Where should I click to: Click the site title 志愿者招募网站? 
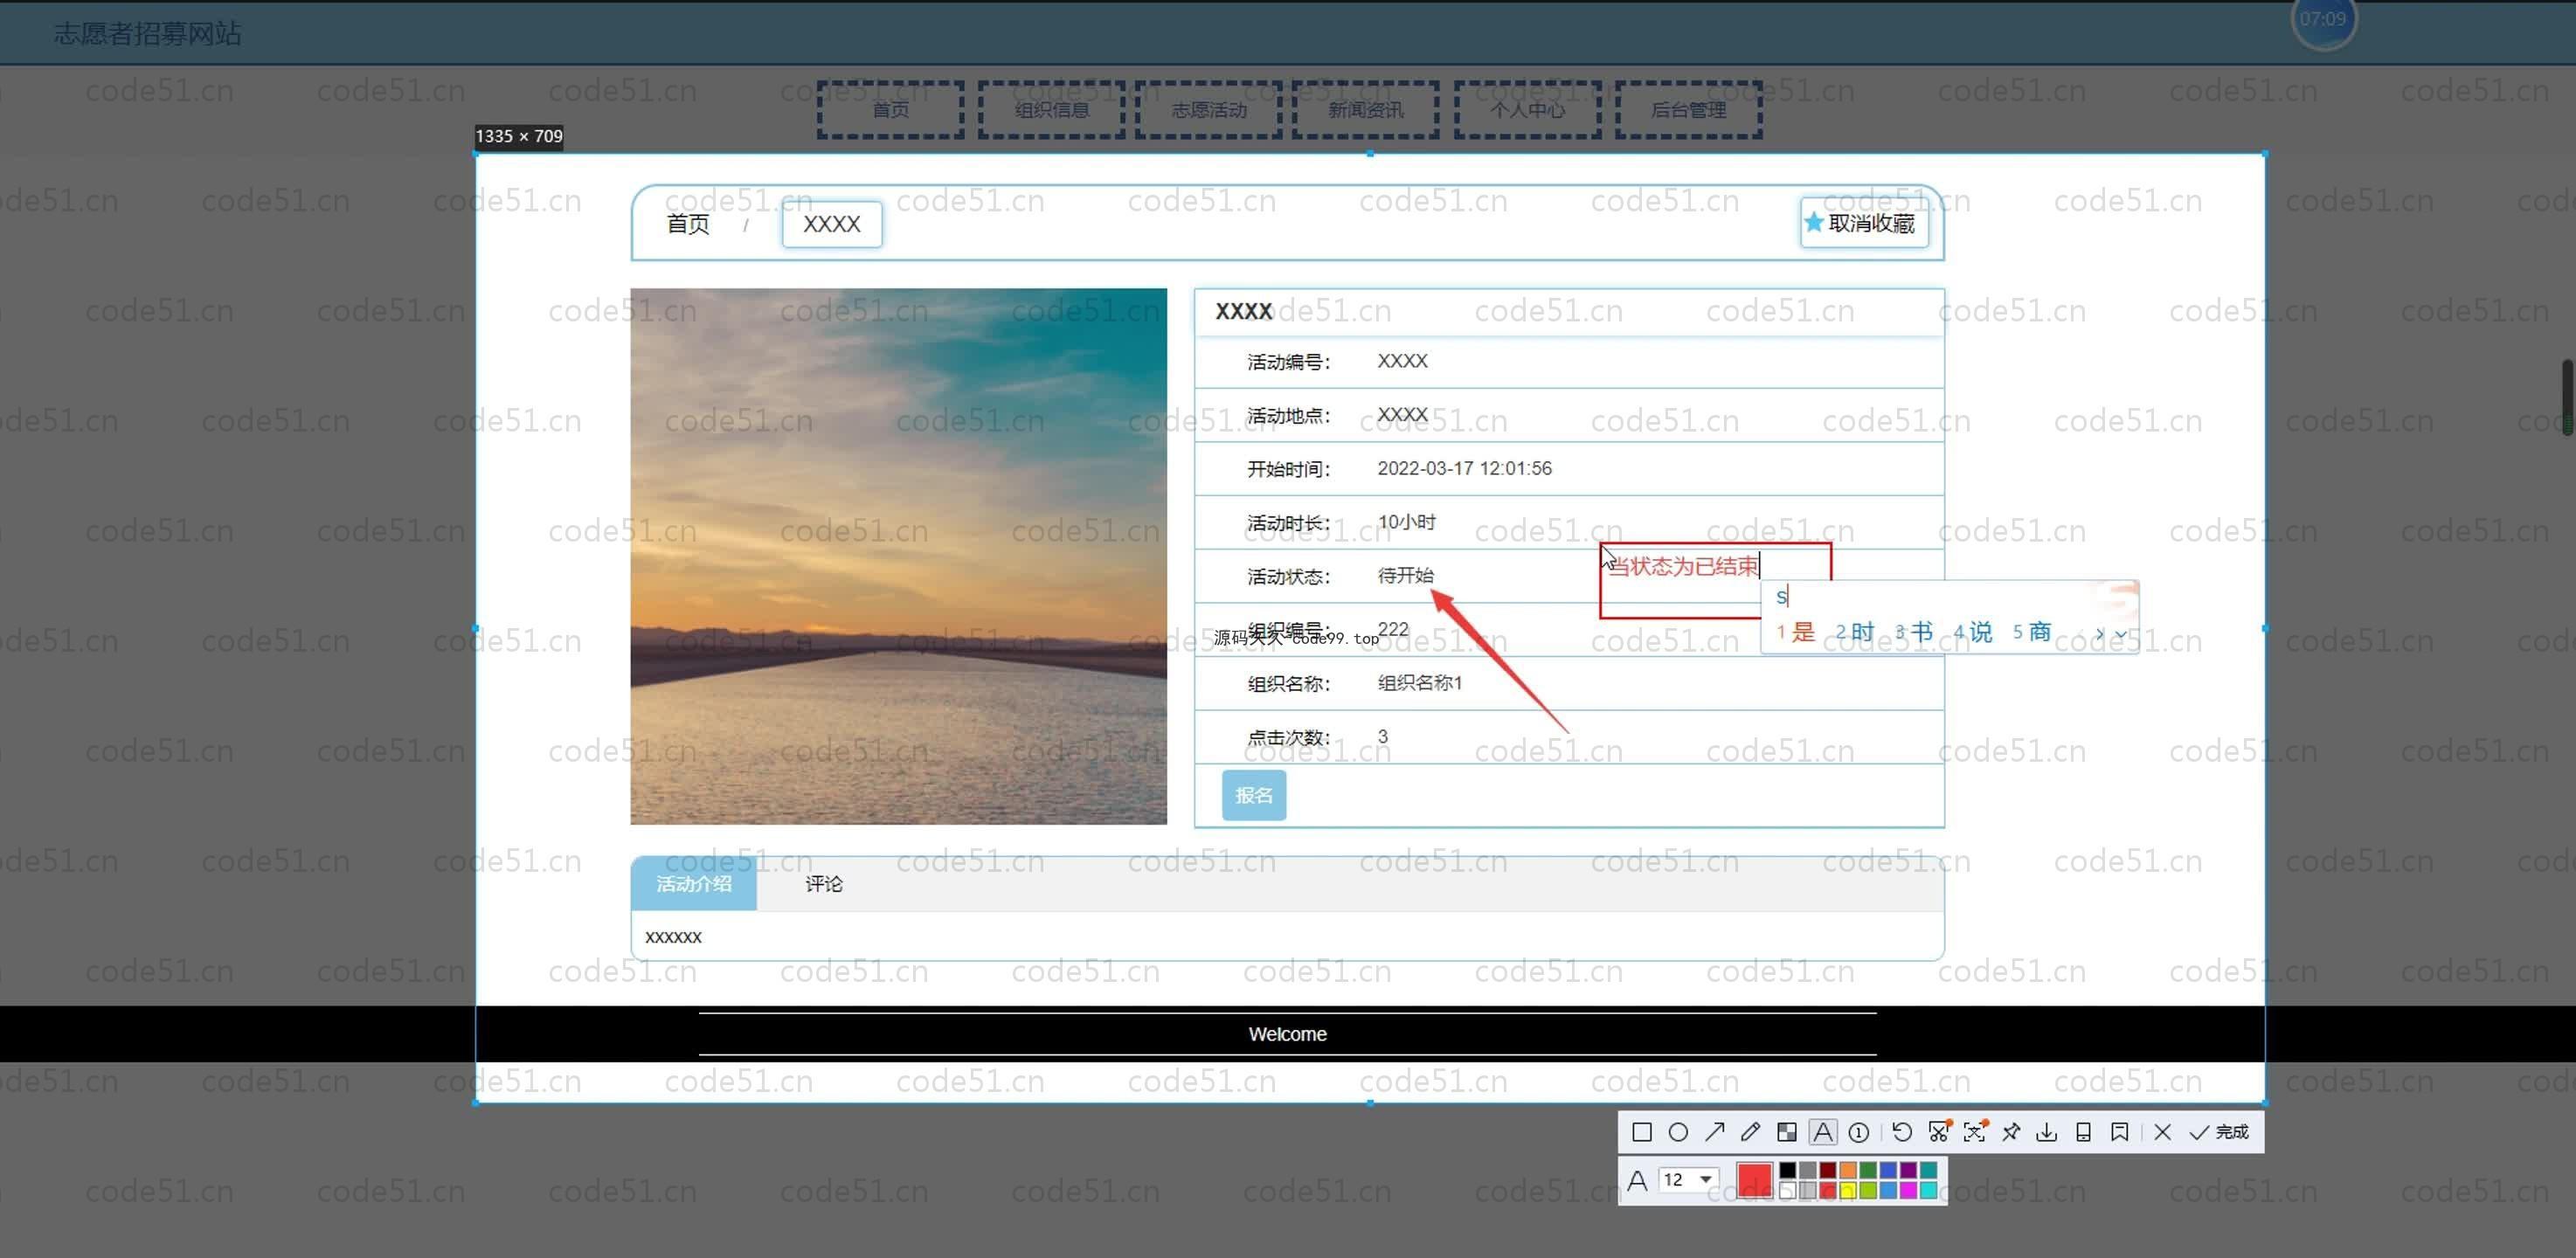pos(148,33)
